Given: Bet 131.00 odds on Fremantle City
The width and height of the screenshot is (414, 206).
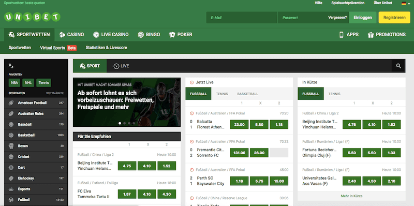Looking at the screenshot, I should point(239,153).
